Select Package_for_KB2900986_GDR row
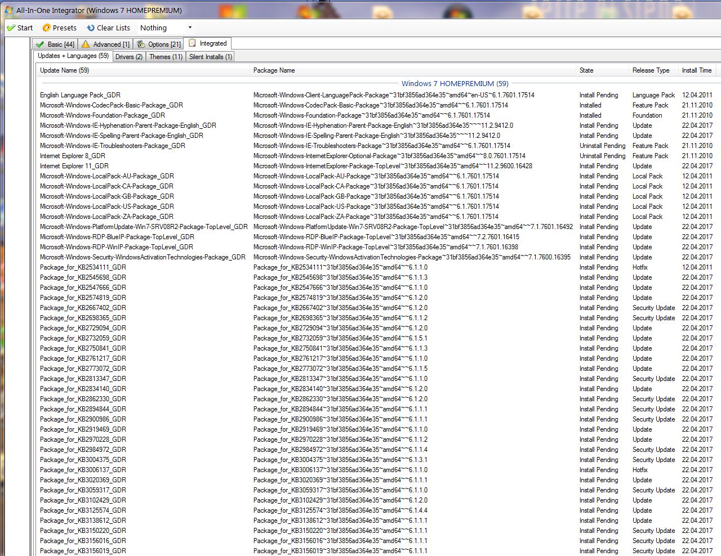Viewport: 721px width, 556px height. [376, 419]
